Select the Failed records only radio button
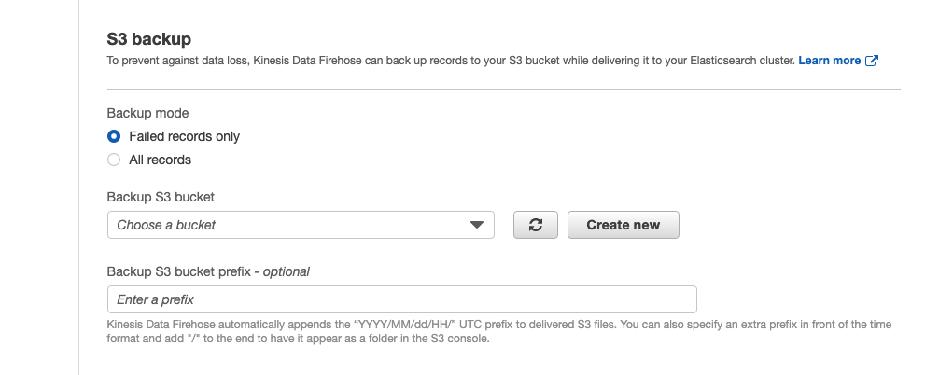 [x=114, y=136]
